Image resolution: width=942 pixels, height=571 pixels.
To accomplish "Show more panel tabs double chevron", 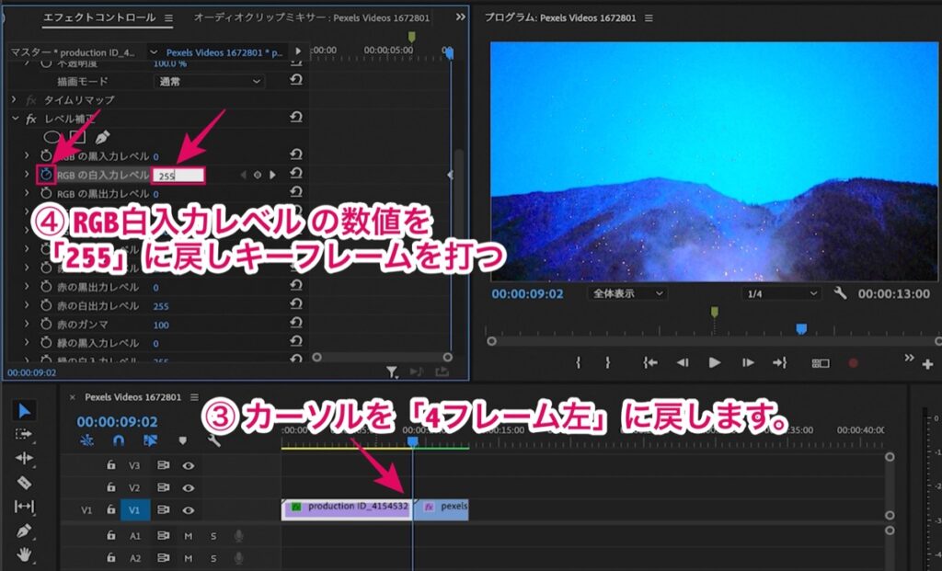I will coord(460,17).
